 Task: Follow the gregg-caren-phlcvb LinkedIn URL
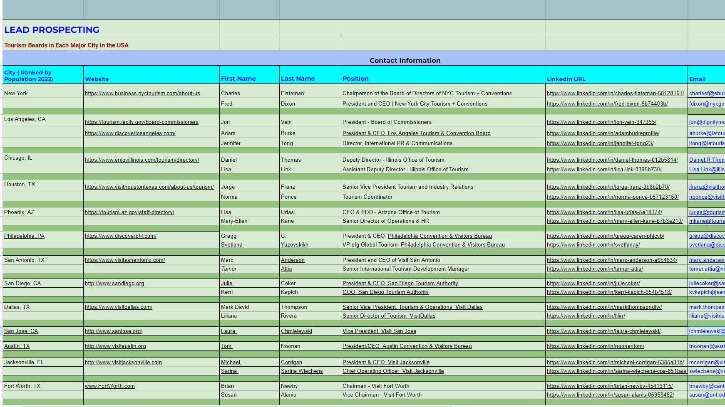[606, 236]
